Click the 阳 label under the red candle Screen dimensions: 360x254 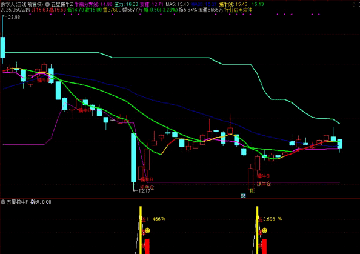click(x=253, y=190)
